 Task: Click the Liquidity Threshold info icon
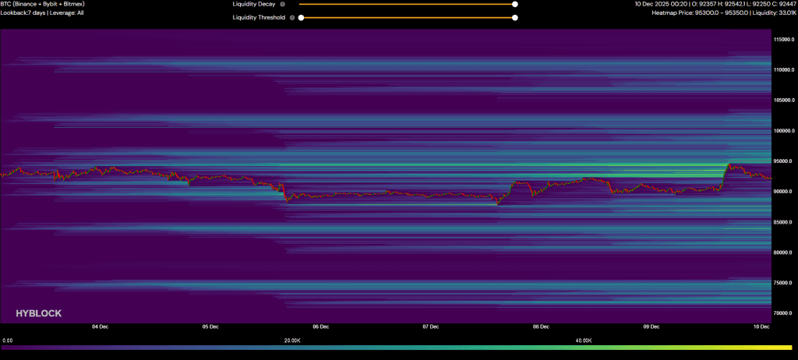coord(291,17)
